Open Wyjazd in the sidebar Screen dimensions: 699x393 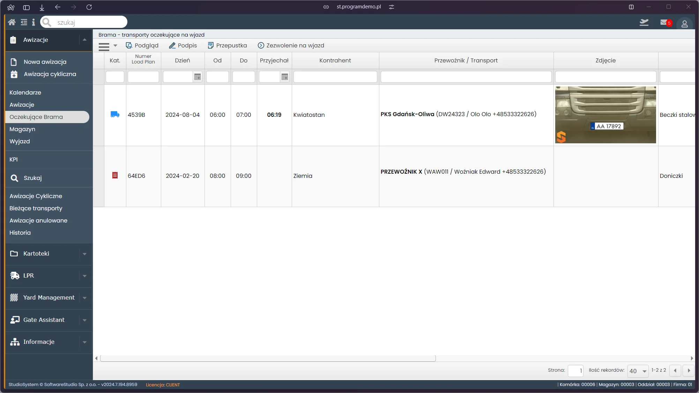tap(20, 141)
